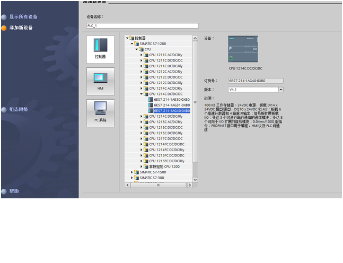Click the tree's horizontal scroll right arrow
Image resolution: width=343 pixels, height=263 pixels.
(x=190, y=185)
